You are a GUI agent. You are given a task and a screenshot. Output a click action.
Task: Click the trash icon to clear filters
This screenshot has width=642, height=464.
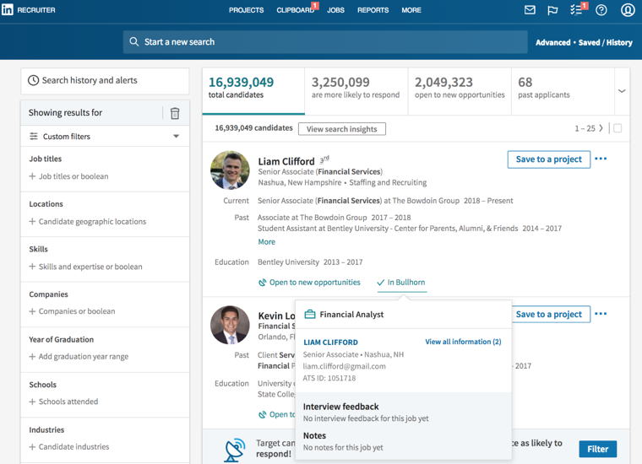click(175, 113)
